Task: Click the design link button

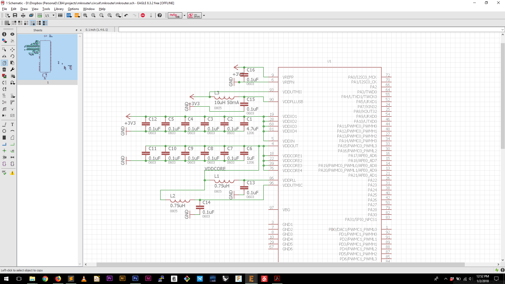Action: click(175, 16)
